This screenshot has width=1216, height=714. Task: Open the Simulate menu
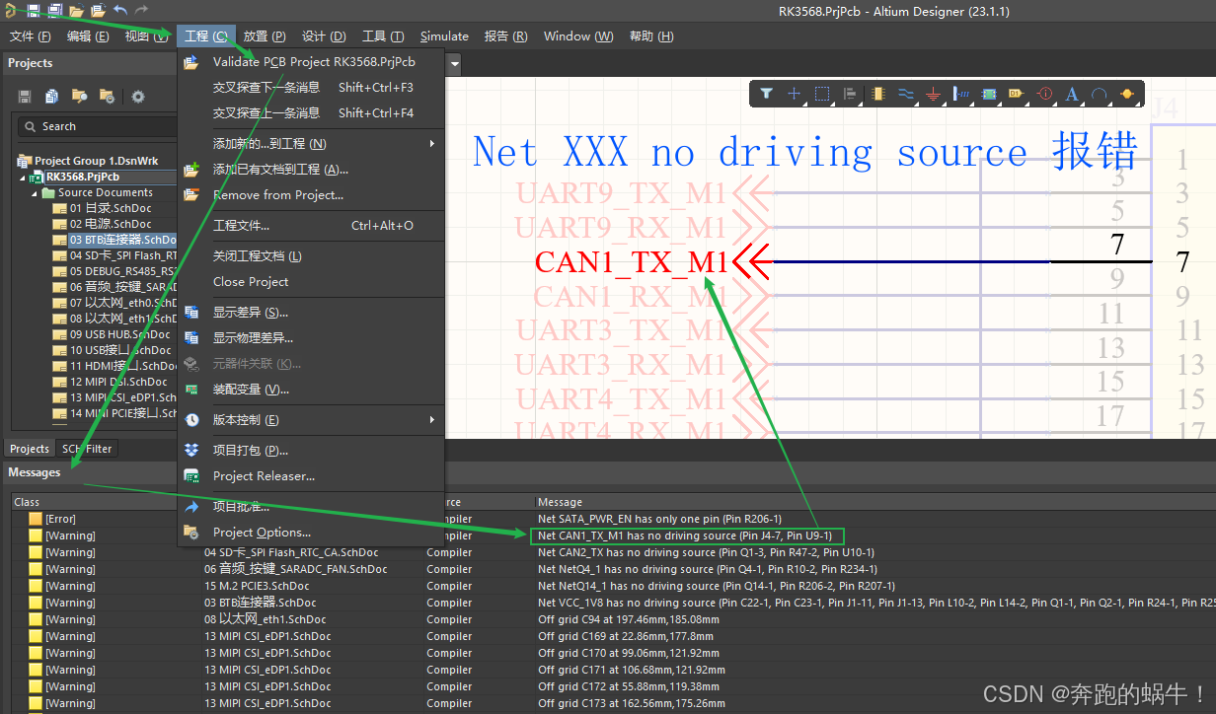coord(444,36)
